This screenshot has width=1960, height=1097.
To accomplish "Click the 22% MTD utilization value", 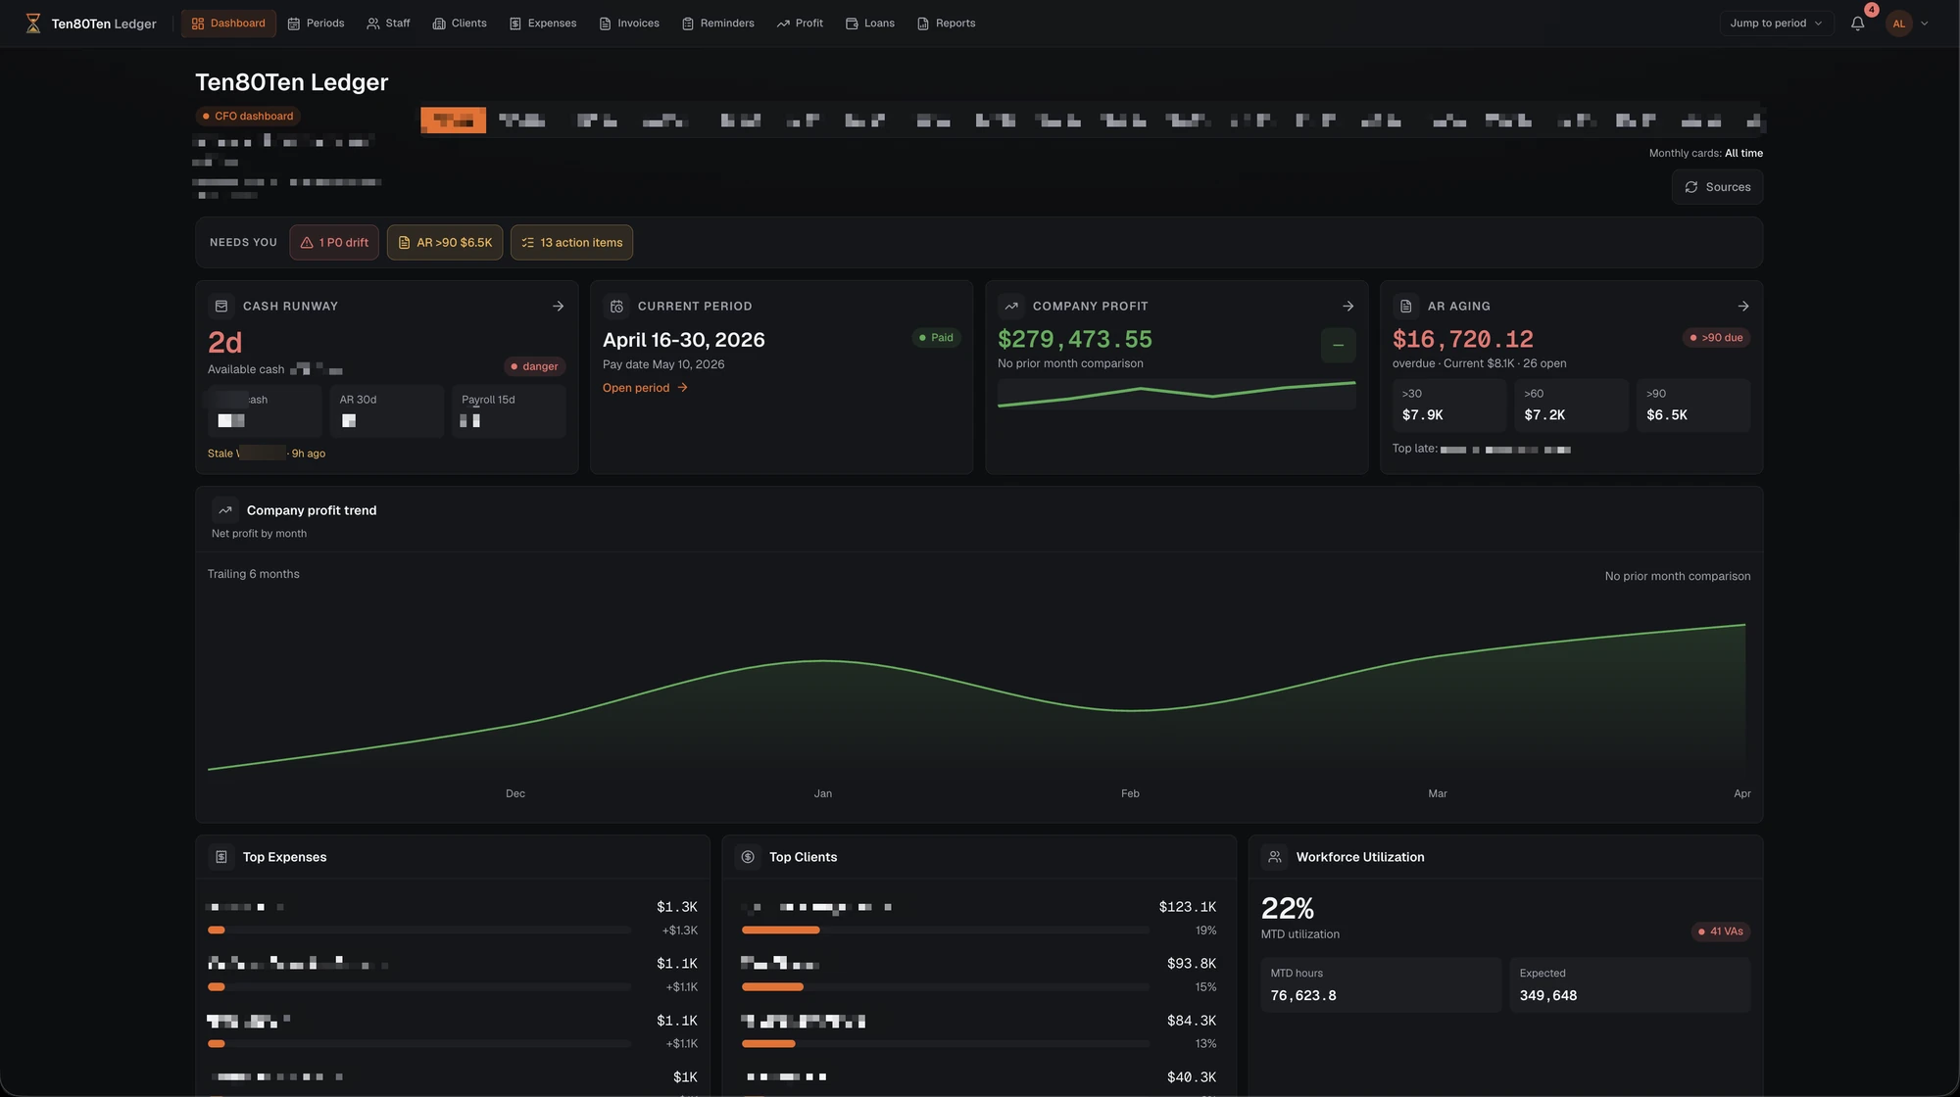I will [1288, 909].
